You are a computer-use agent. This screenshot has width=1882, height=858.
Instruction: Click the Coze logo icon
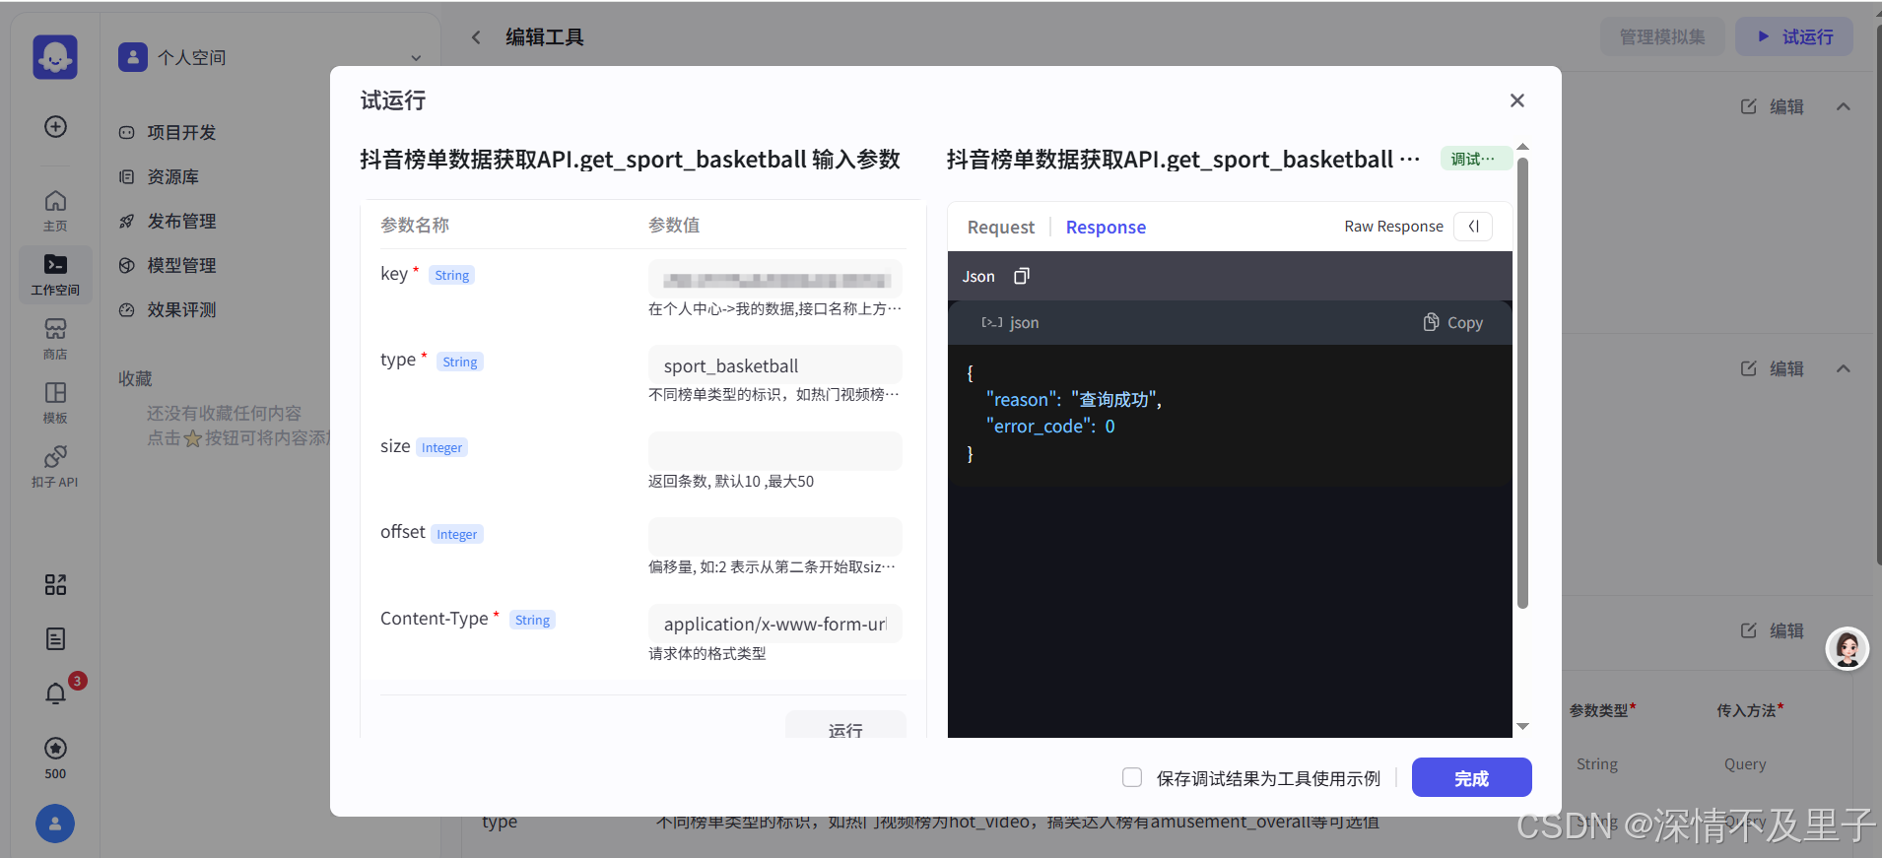[x=55, y=57]
